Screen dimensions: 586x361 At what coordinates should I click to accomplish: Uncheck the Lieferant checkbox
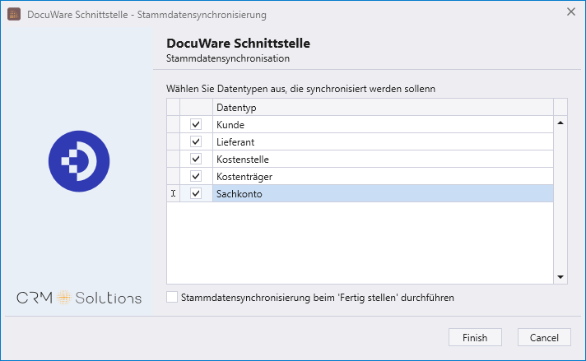tap(196, 141)
